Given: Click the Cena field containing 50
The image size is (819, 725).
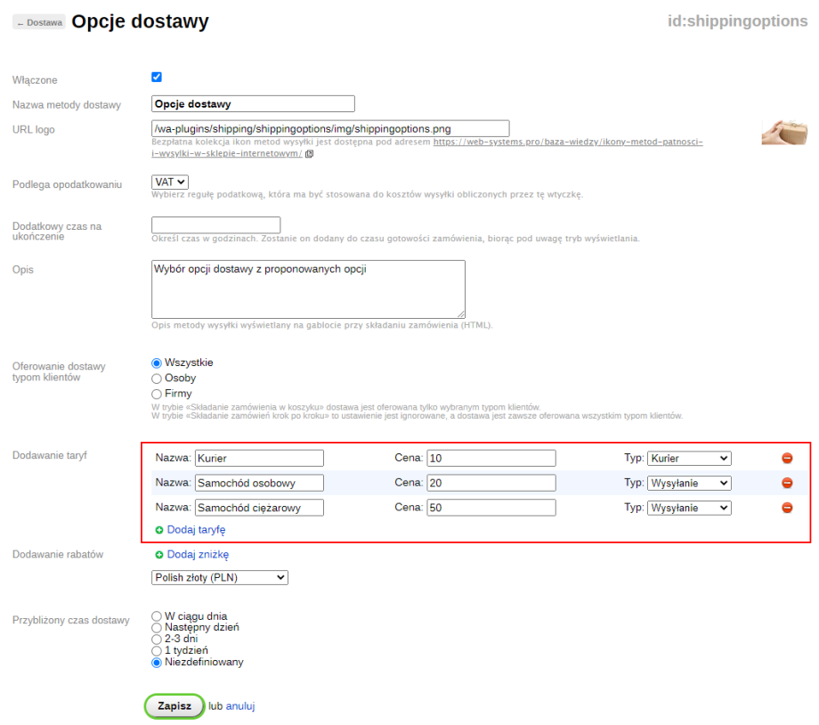Looking at the screenshot, I should 491,508.
